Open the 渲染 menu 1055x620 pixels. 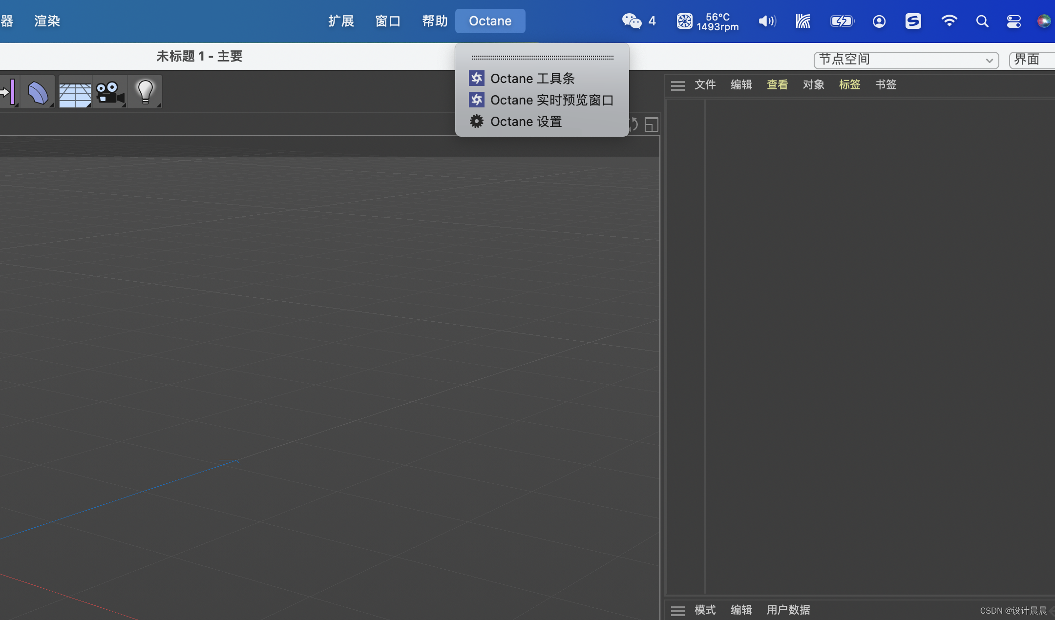[x=47, y=21]
